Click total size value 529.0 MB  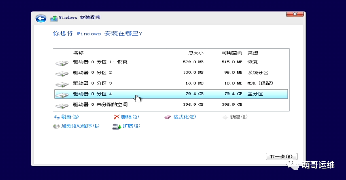[193, 62]
